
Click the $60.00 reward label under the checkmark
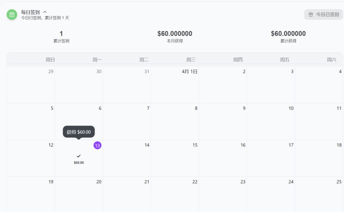(x=79, y=163)
